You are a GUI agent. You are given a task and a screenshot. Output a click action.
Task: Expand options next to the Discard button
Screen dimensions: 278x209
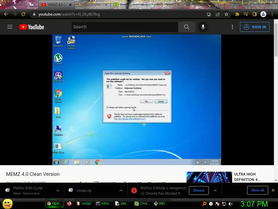pyautogui.click(x=215, y=190)
